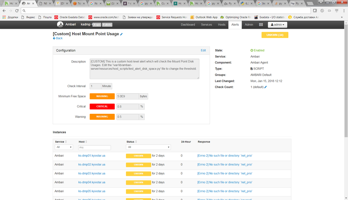Click the 0 ops badge

pos(97,25)
